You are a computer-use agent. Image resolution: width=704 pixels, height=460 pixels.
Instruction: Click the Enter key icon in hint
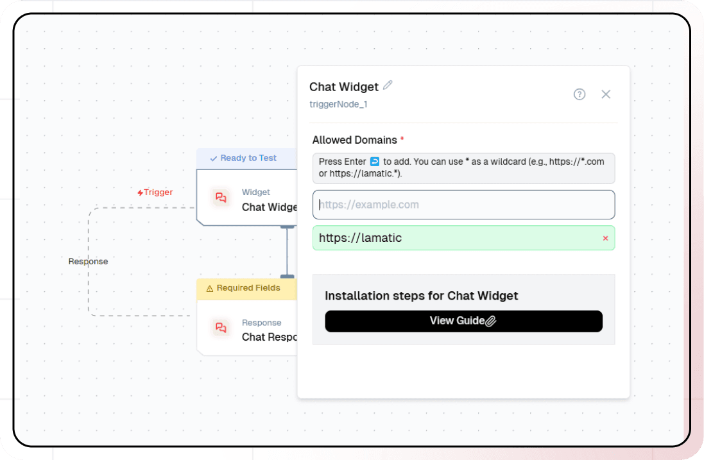(374, 162)
